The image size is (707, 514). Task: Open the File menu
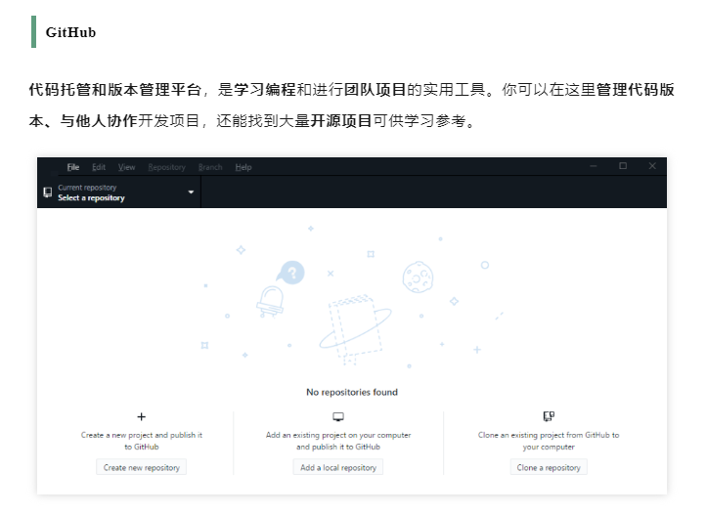[73, 167]
